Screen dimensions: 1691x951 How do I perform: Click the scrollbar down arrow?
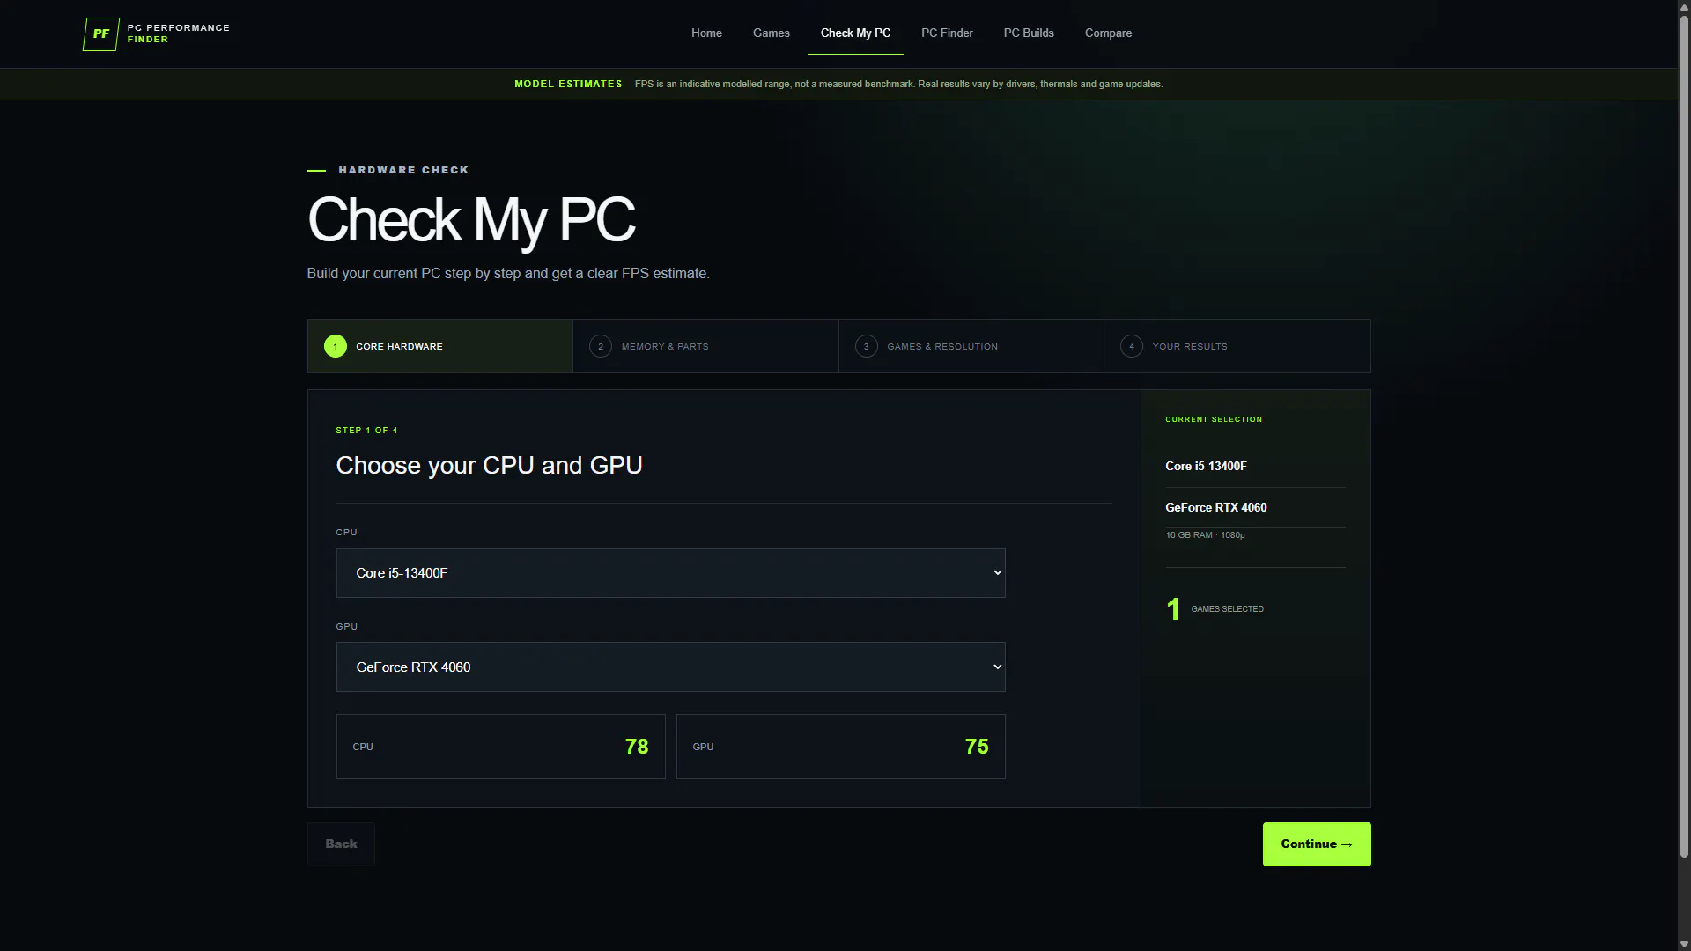(x=1684, y=945)
